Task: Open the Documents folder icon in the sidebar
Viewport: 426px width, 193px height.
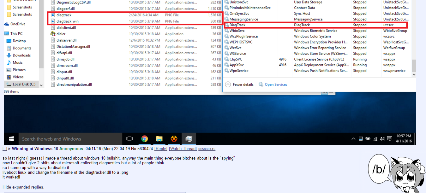Action: tap(9, 48)
